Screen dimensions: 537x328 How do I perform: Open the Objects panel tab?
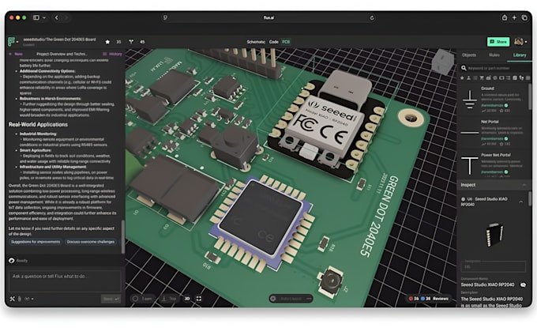pos(469,55)
